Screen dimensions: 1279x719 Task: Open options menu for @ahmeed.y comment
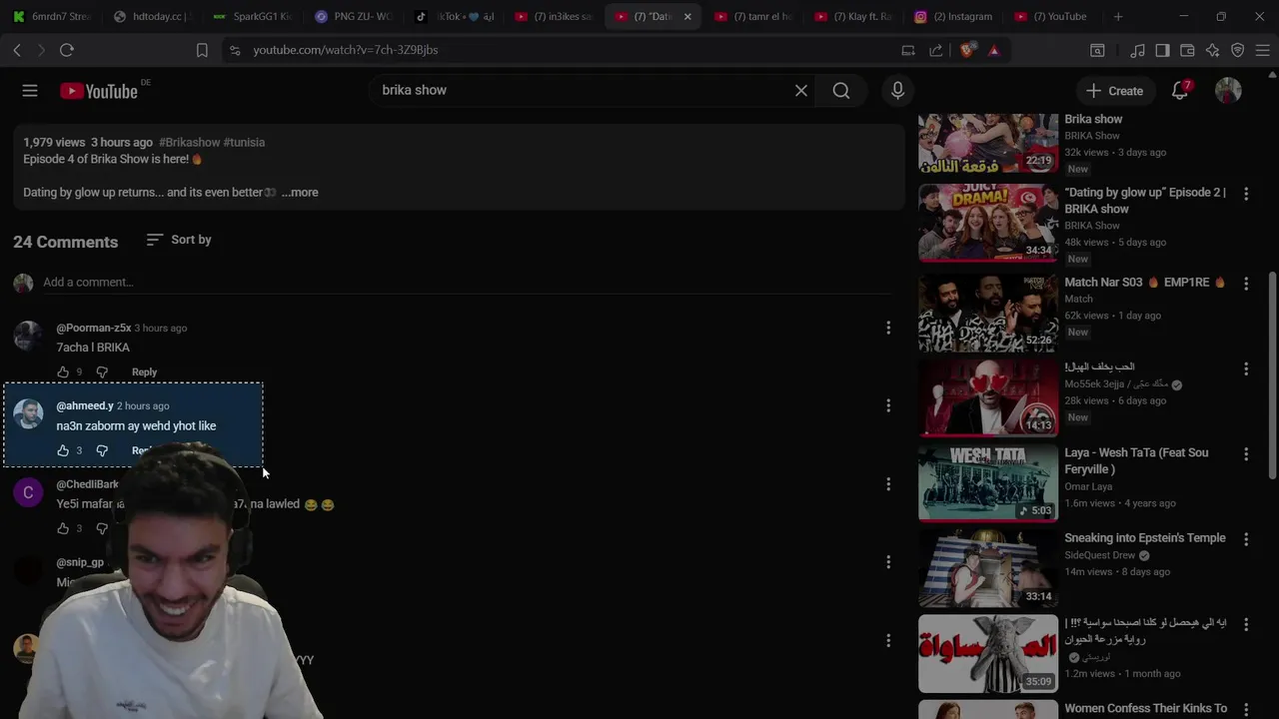tap(888, 405)
